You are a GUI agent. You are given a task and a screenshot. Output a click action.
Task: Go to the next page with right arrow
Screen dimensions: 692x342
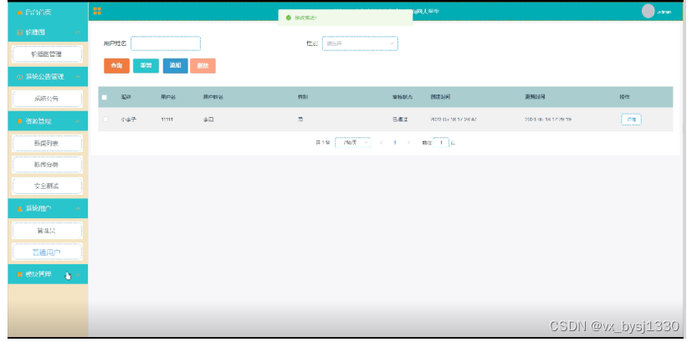point(408,142)
